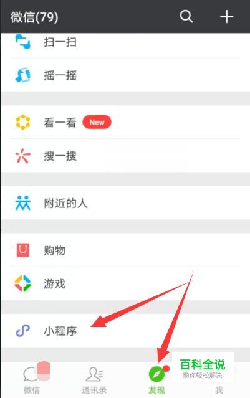Open the 附近的人 people icon
The height and width of the screenshot is (398, 250).
23,203
